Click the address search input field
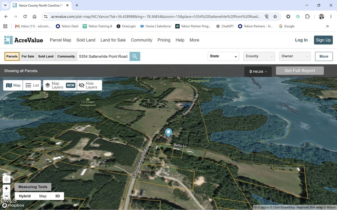Viewport: 337px width, 210px height. pyautogui.click(x=103, y=56)
